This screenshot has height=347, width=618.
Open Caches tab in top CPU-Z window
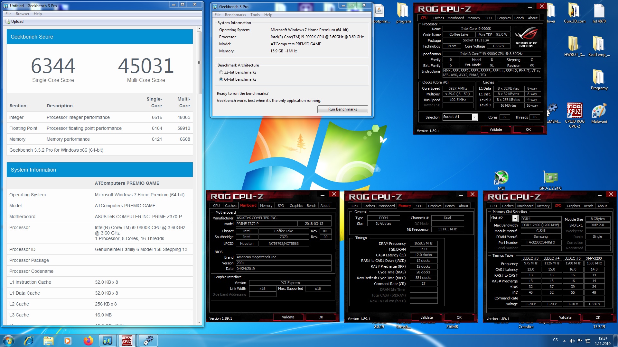click(438, 18)
